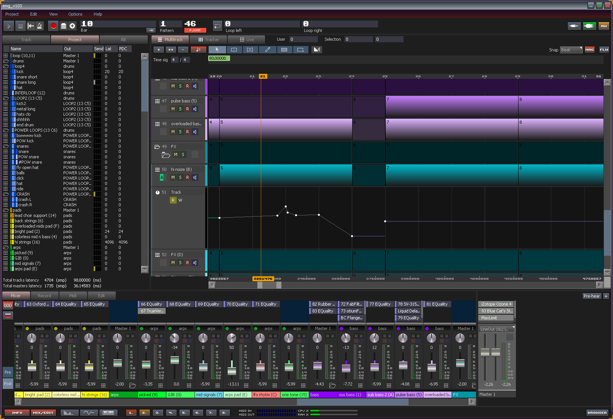Click the double-plus duplicate track button

pos(171,49)
